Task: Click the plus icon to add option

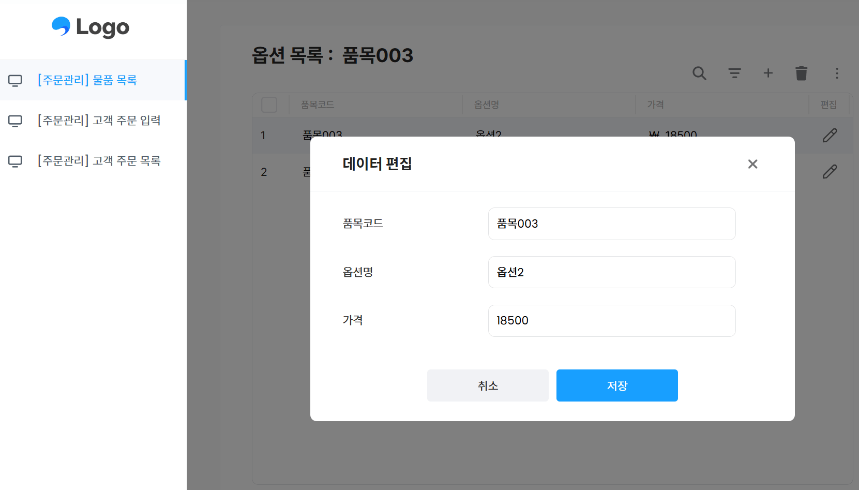Action: pyautogui.click(x=768, y=73)
